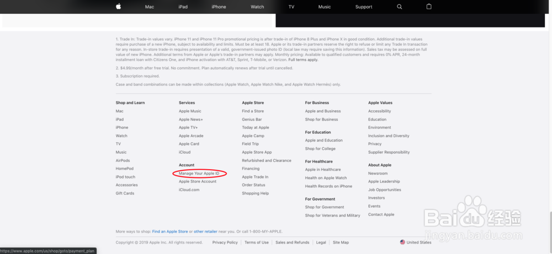552x254 pixels.
Task: Click the Accessibility link
Action: (x=380, y=111)
